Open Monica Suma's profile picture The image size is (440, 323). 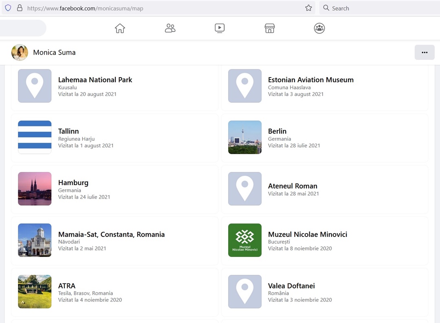click(20, 52)
